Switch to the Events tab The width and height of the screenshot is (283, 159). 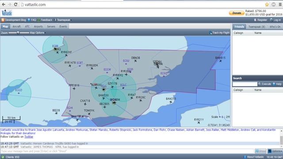tap(63, 26)
